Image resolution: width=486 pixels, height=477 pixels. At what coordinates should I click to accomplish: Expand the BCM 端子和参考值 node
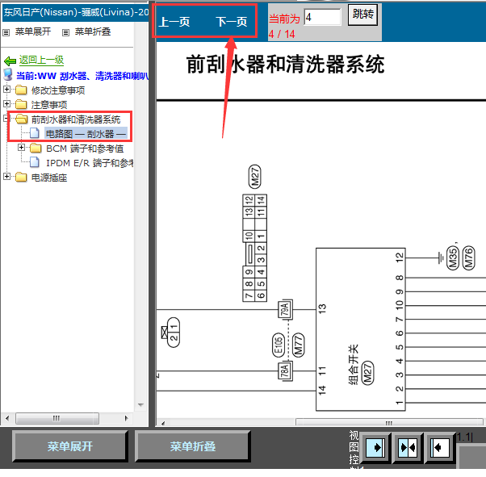coord(22,148)
